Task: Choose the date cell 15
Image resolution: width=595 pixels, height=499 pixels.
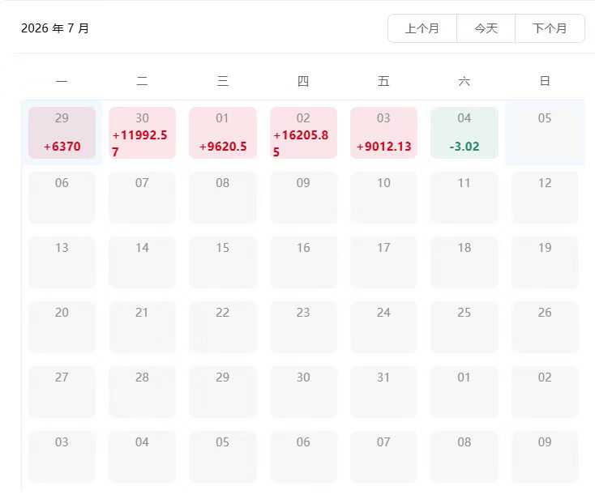Action: [223, 262]
